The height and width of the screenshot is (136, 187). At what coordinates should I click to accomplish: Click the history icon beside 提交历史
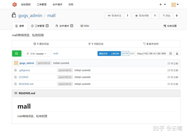[35, 44]
